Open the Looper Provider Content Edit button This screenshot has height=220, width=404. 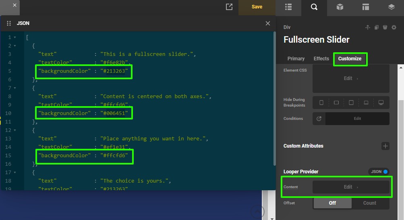point(351,187)
